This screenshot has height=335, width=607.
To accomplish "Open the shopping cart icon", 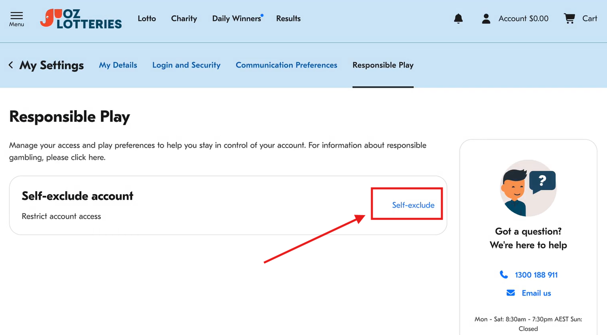I will click(x=569, y=18).
